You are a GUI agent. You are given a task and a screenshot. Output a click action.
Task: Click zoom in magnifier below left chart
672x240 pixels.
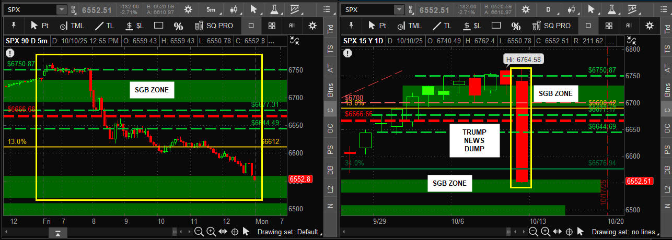(211, 232)
